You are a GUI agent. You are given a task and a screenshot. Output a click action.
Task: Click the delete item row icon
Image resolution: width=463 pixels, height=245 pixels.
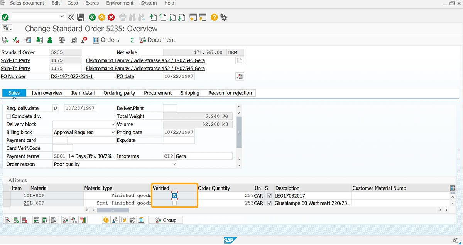tap(24, 220)
